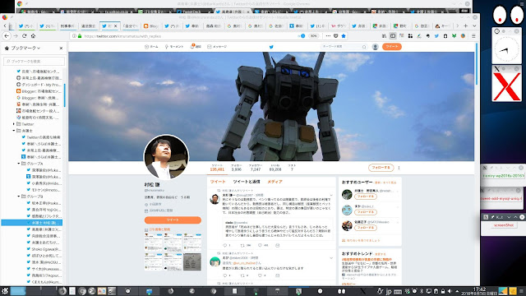The height and width of the screenshot is (296, 526).
Task: Open the ブックマーク sidebar header dropdown
Action: click(x=25, y=49)
